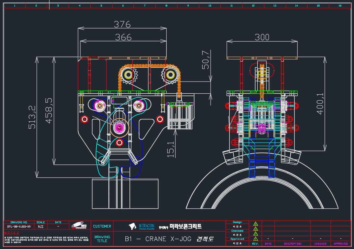
Task: Click the SCALE header cell
Action: tap(41, 222)
